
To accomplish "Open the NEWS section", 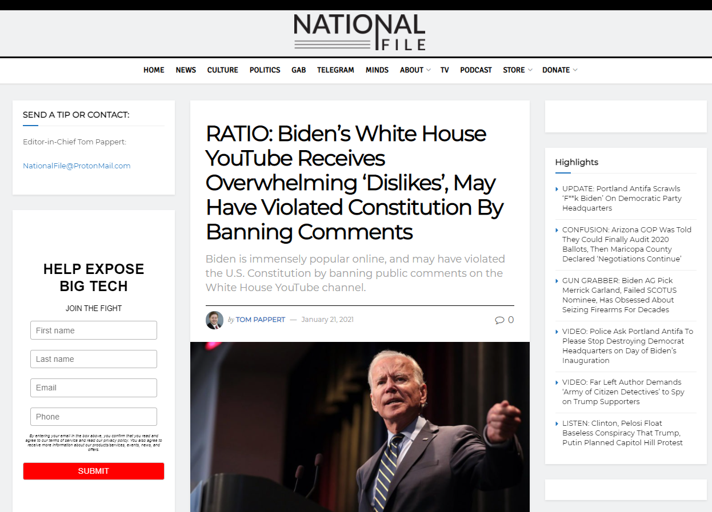I will point(186,70).
